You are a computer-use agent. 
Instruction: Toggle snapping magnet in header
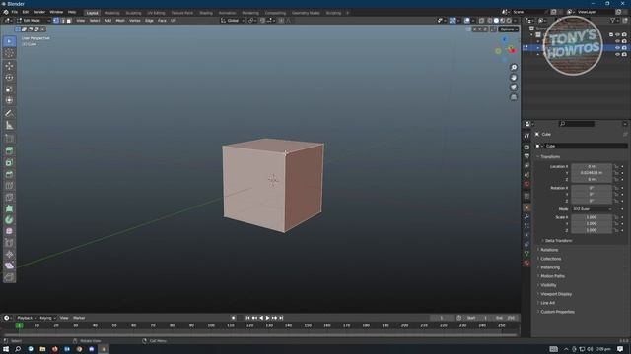262,21
